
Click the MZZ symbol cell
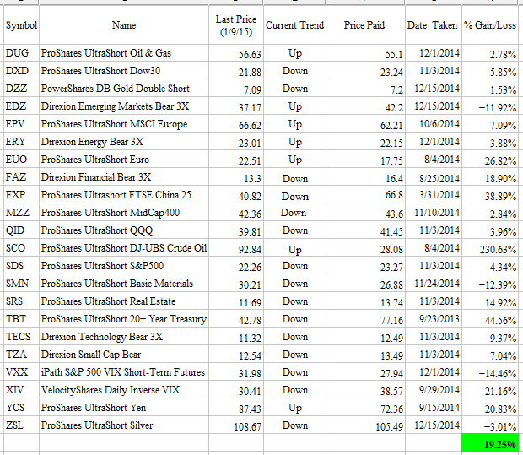coord(21,212)
